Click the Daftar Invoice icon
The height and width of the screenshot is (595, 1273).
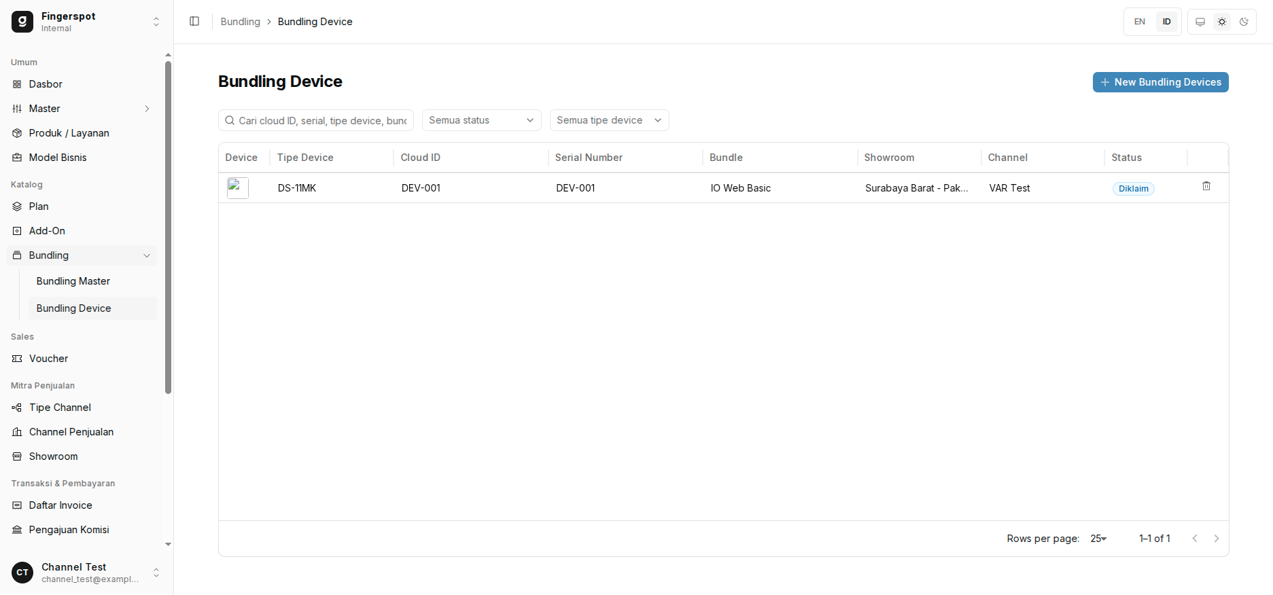pyautogui.click(x=17, y=505)
